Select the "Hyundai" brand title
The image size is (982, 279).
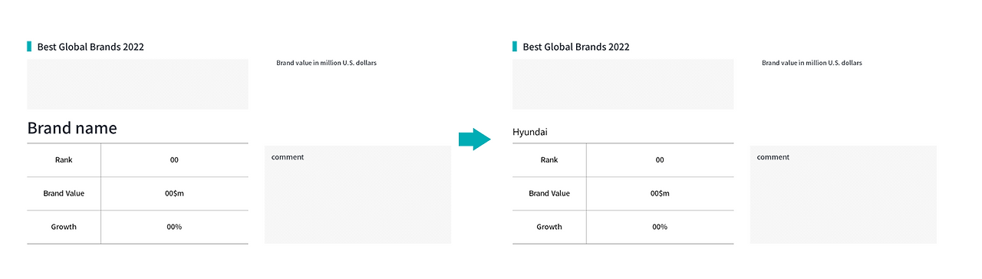pyautogui.click(x=530, y=133)
